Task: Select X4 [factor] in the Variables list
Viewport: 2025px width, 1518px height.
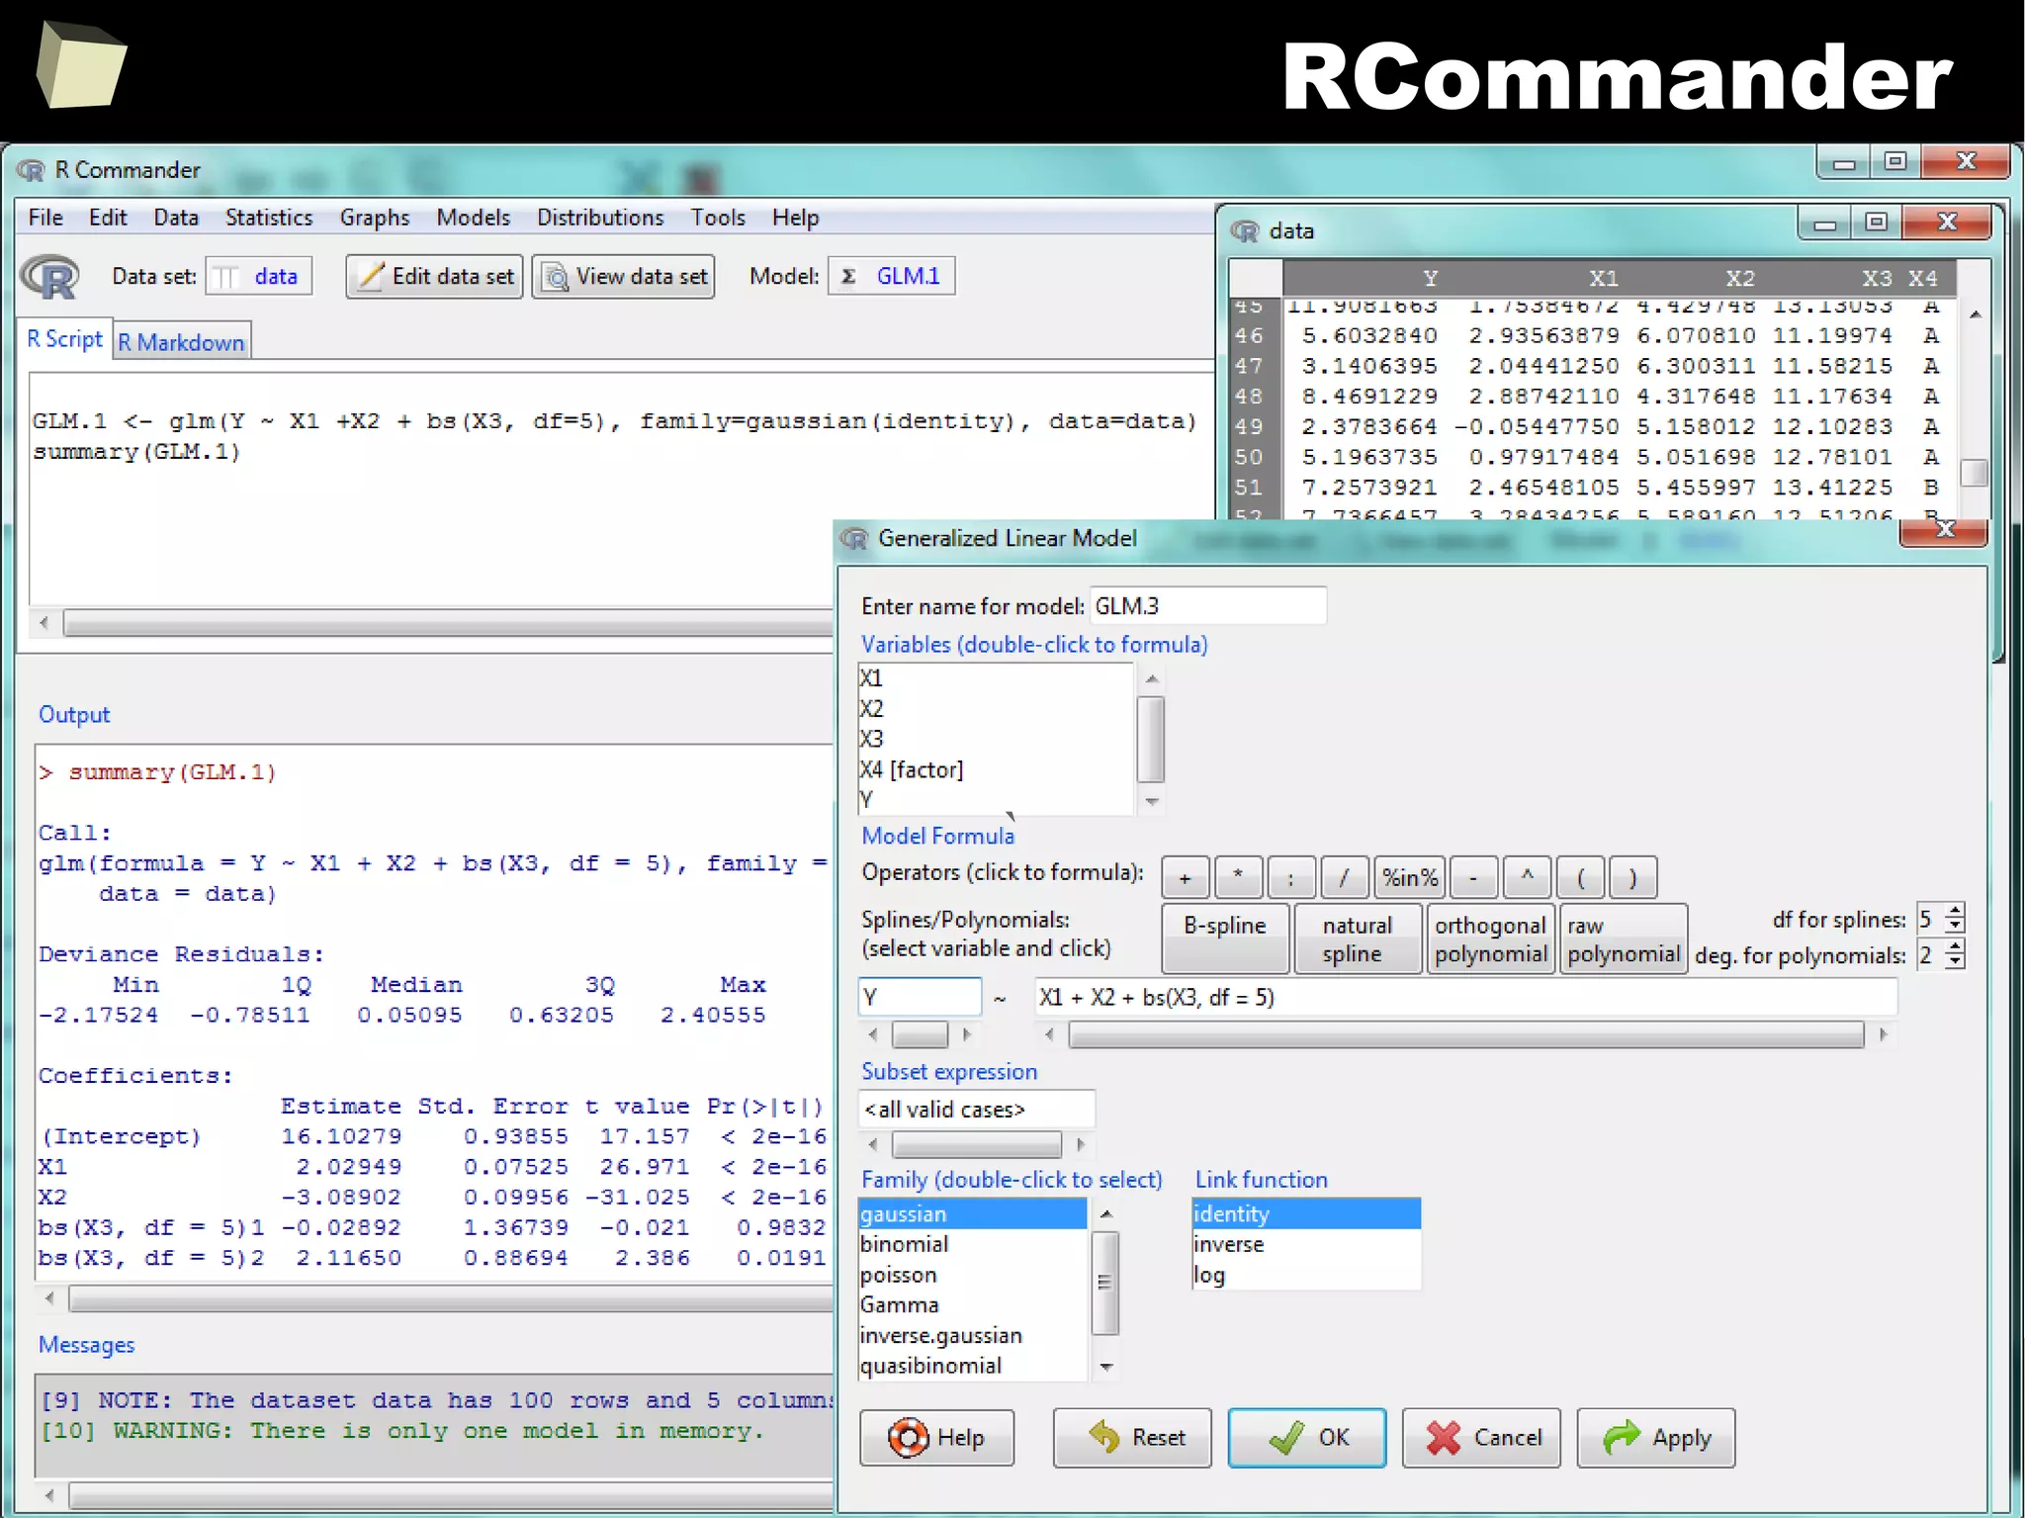Action: [x=996, y=769]
